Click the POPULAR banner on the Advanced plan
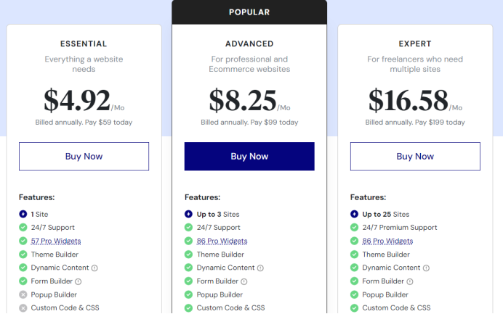Viewport: 503px width, 314px height. pyautogui.click(x=249, y=12)
